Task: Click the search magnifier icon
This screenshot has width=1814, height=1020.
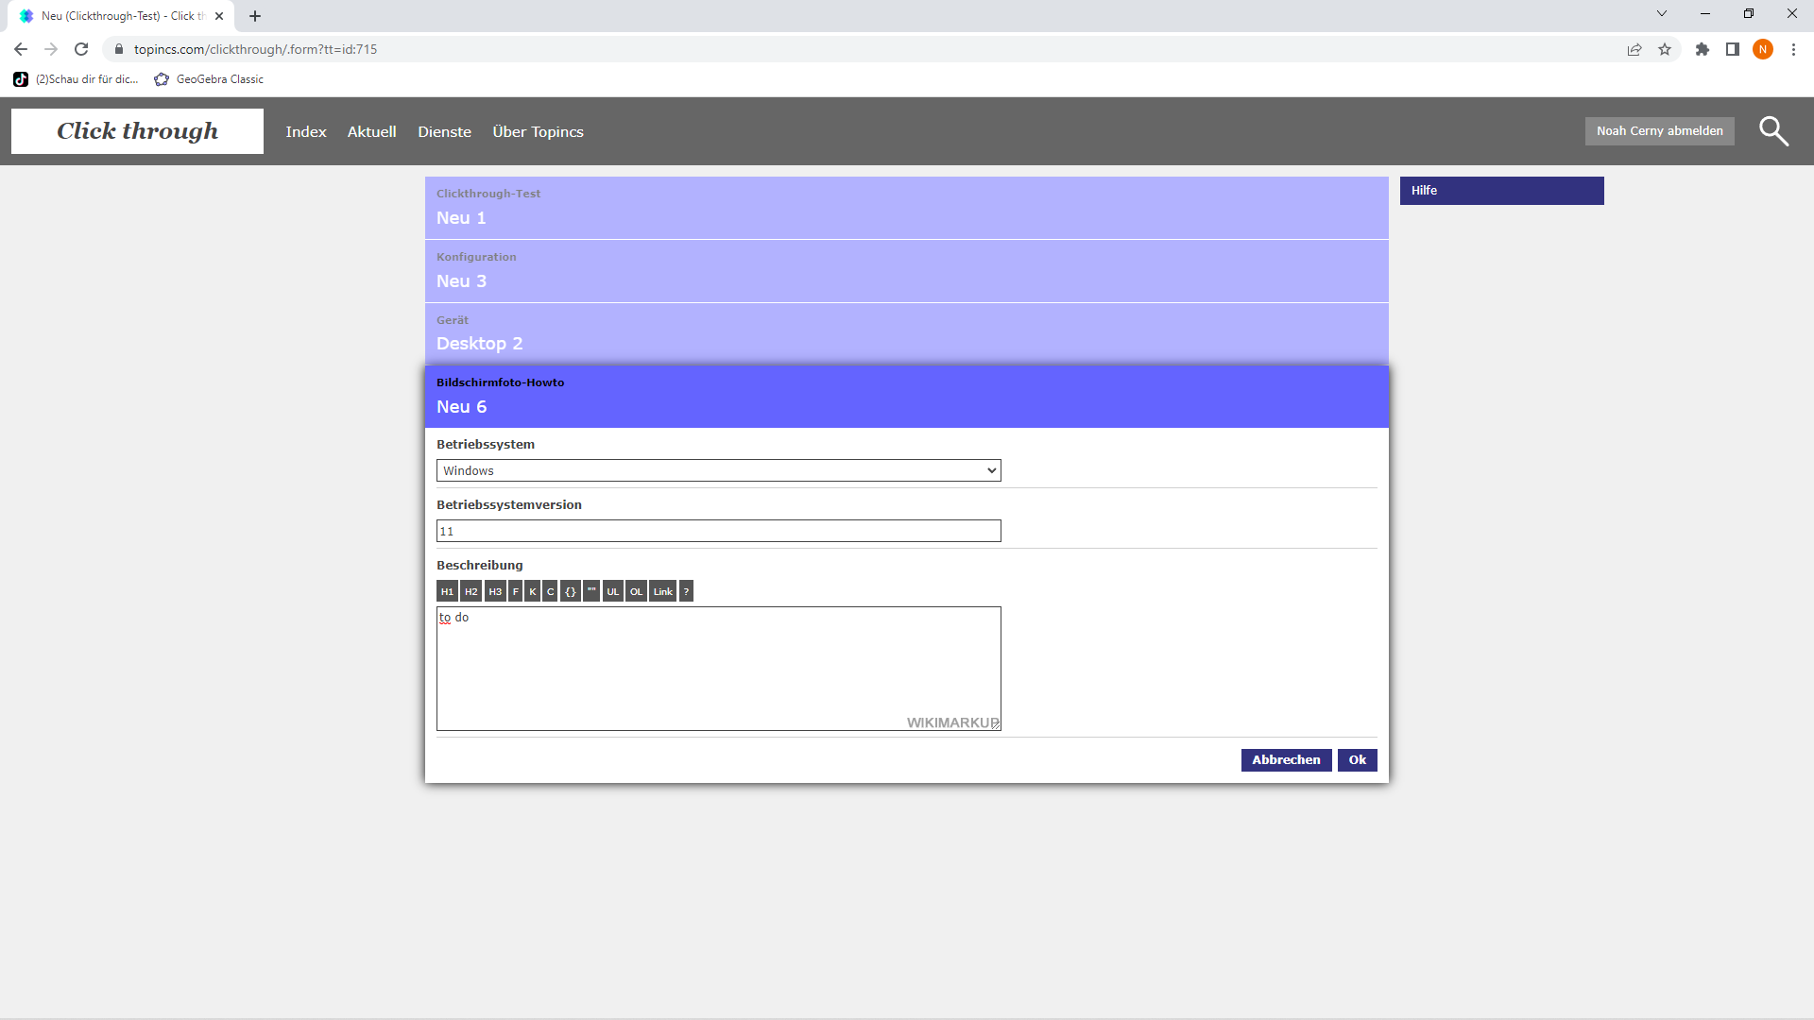Action: tap(1773, 131)
